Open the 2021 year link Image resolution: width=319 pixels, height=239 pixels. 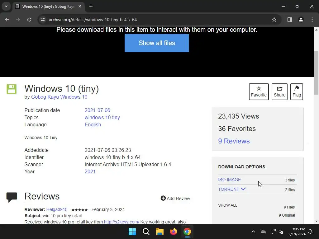tap(90, 171)
